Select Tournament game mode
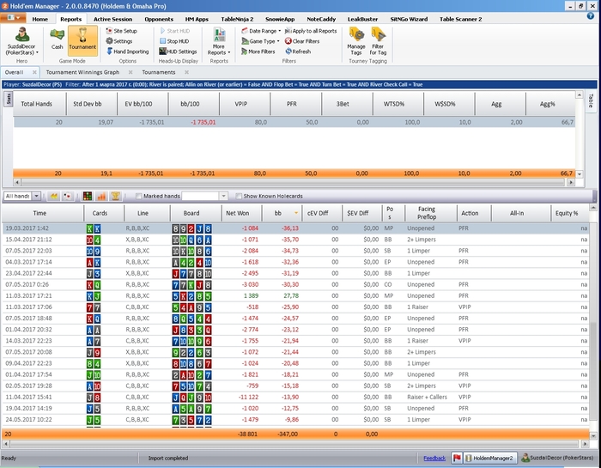Image resolution: width=601 pixels, height=468 pixels. click(82, 39)
